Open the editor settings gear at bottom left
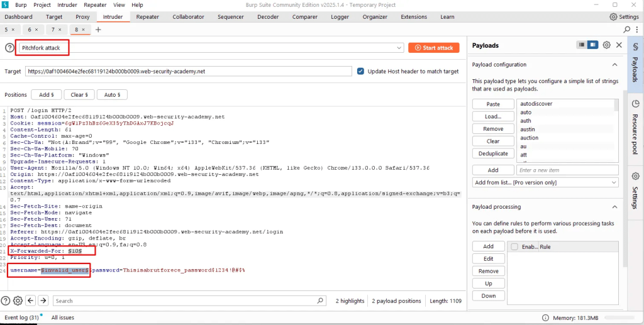The image size is (644, 325). [x=18, y=300]
